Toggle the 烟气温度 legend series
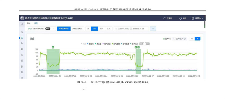The width and height of the screenshot is (225, 99). [116, 44]
